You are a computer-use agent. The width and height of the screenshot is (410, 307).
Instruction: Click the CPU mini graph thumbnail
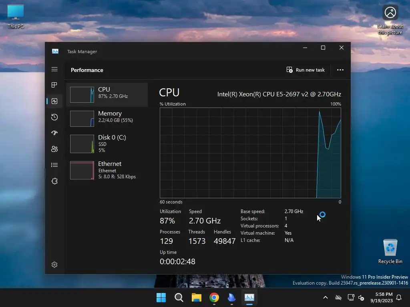point(82,94)
